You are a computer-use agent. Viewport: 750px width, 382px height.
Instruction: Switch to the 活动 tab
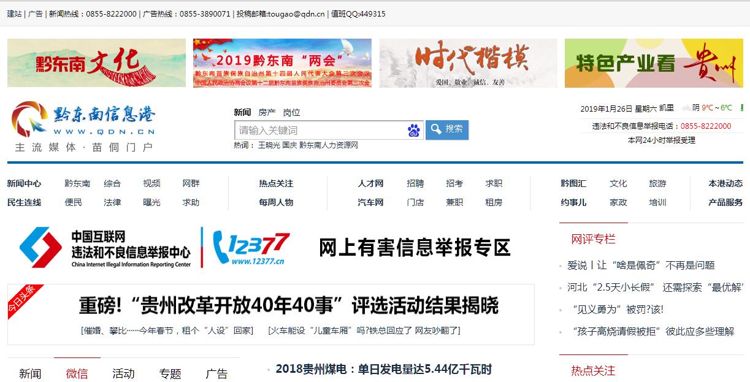123,373
